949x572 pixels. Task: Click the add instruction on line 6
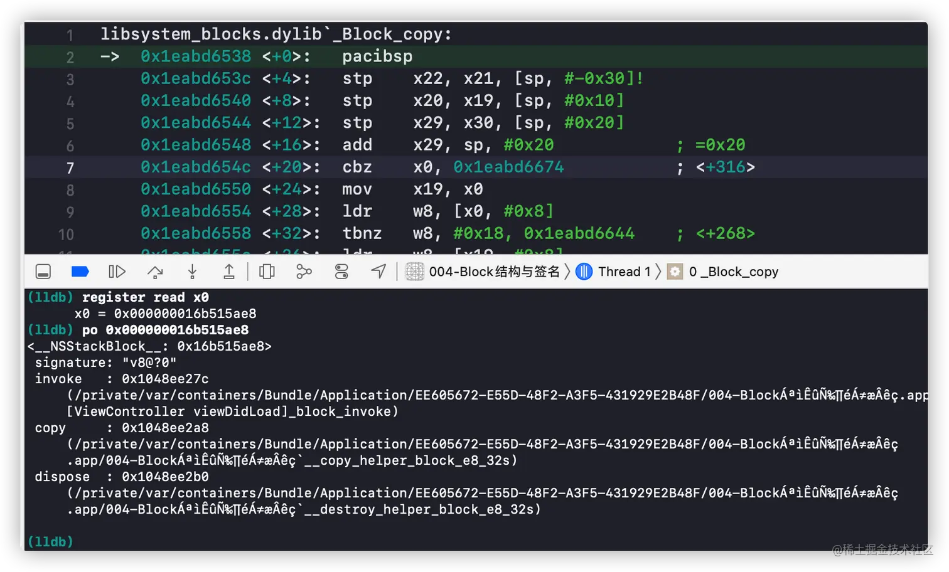pyautogui.click(x=357, y=145)
